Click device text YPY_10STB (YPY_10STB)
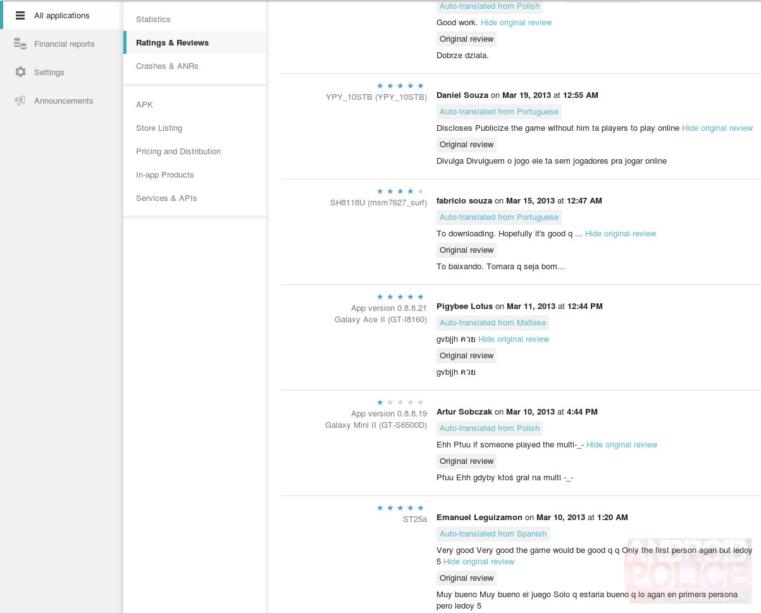The height and width of the screenshot is (613, 761). (376, 97)
